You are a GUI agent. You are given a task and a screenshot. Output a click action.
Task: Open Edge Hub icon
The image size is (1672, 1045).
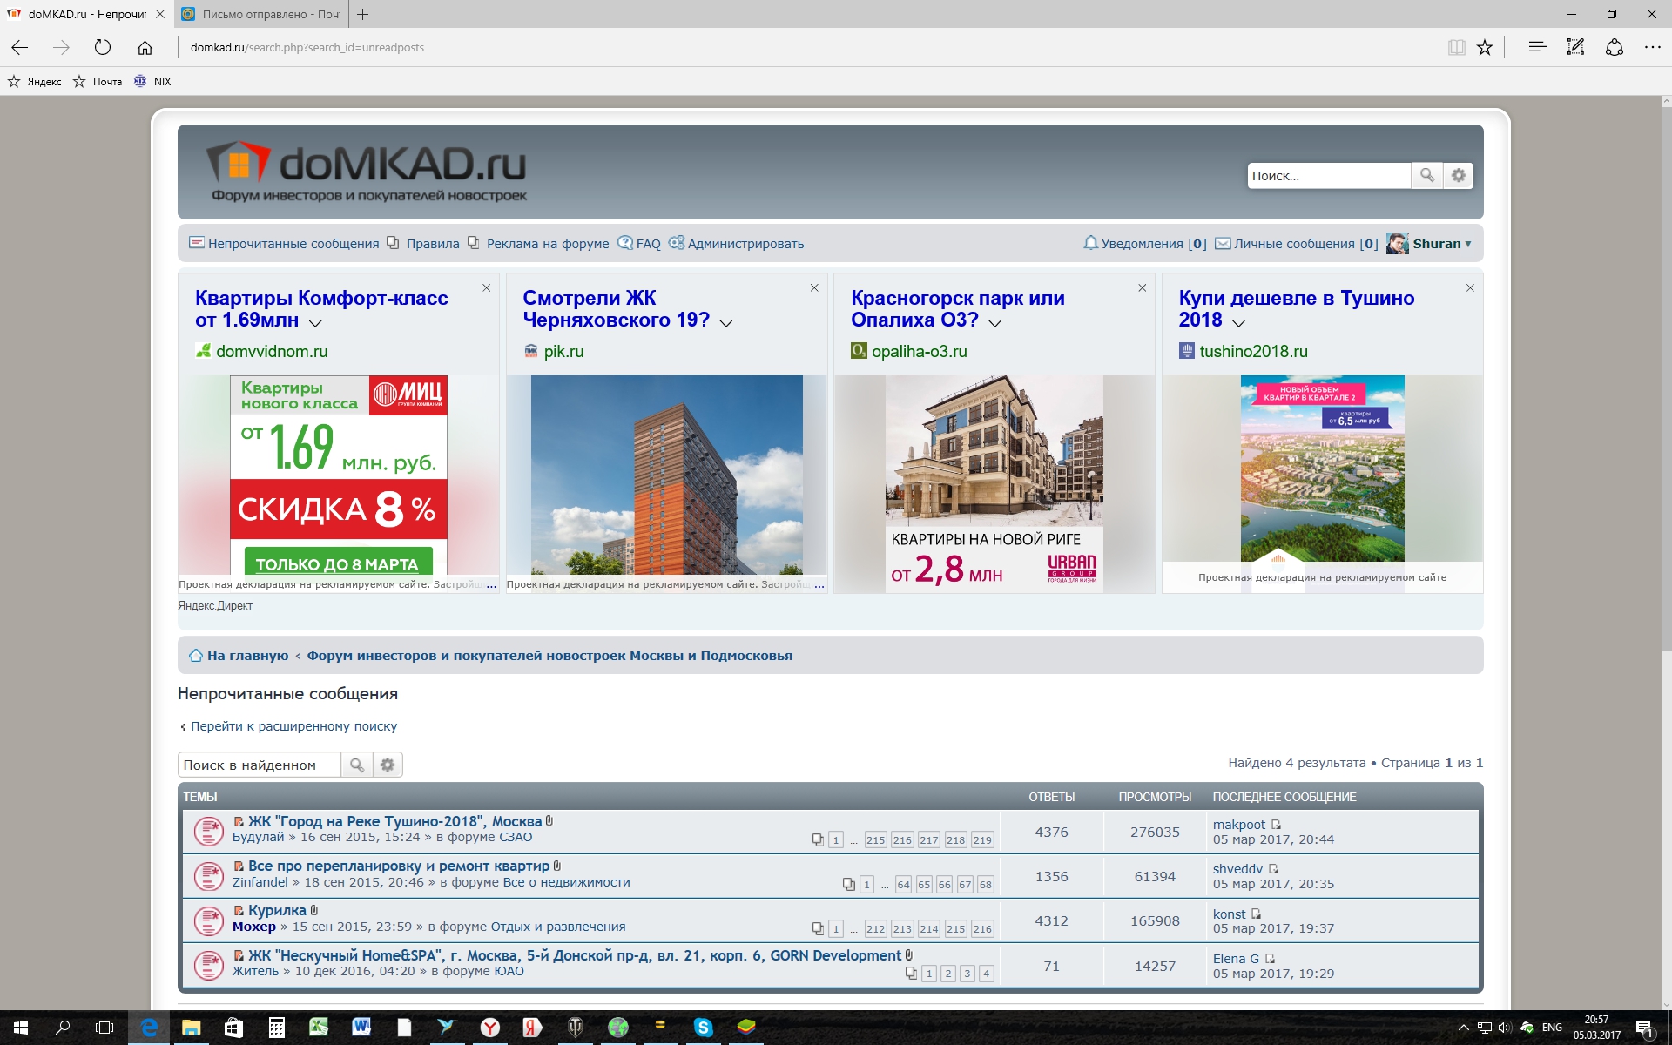[1537, 47]
